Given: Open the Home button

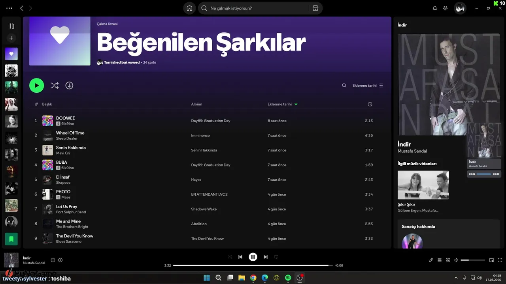Looking at the screenshot, I should point(189,8).
